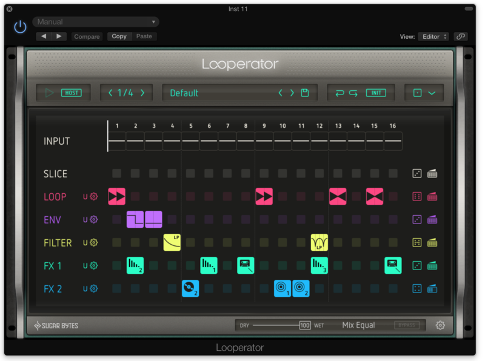The width and height of the screenshot is (485, 361).
Task: Toggle the U button on LOOP row
Action: (85, 197)
